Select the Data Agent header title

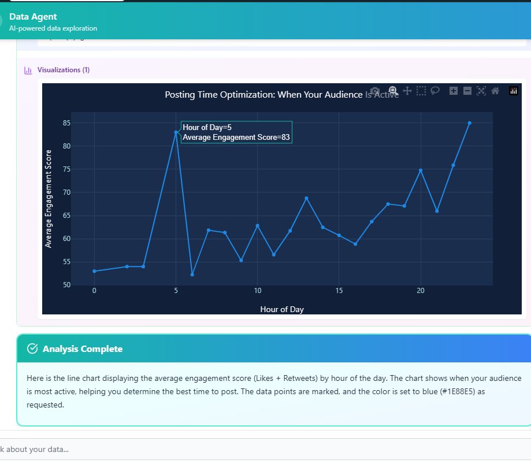pyautogui.click(x=31, y=17)
